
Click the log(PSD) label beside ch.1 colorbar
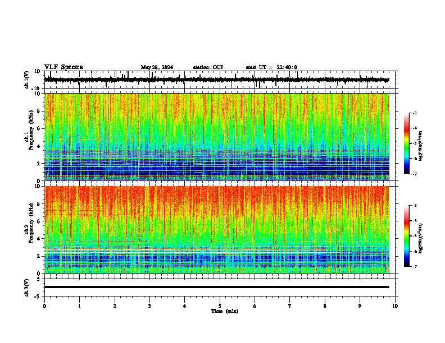coord(420,146)
